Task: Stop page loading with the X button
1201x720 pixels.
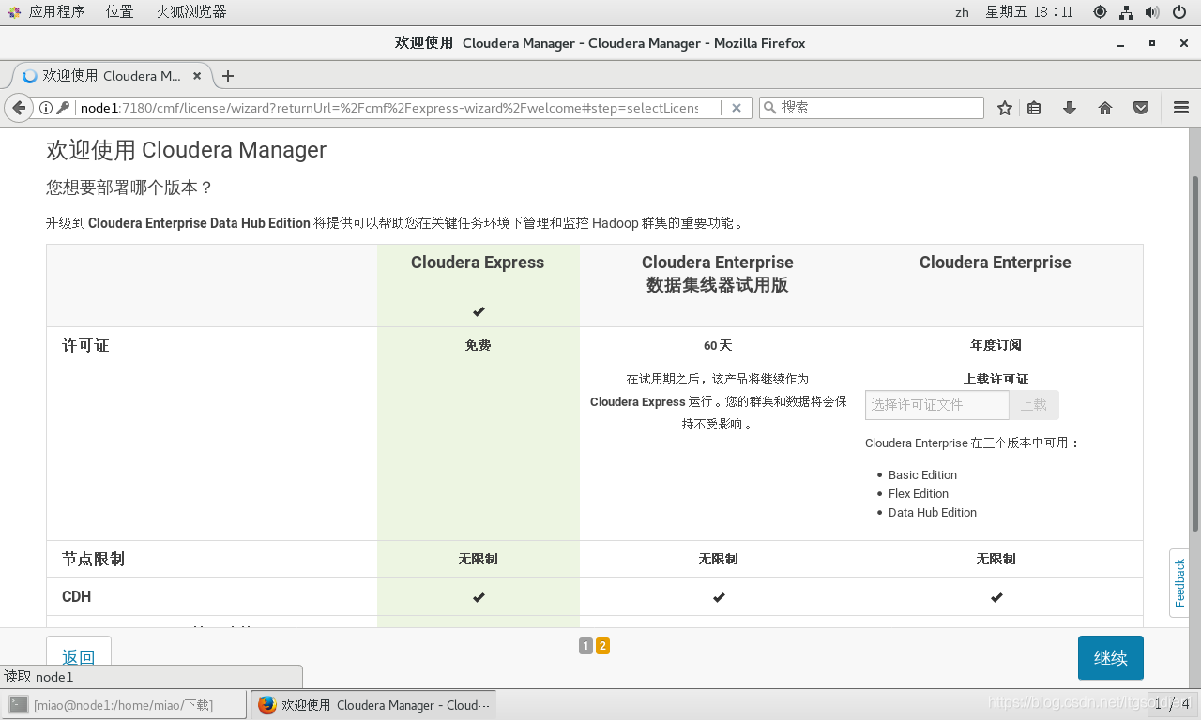Action: point(737,108)
